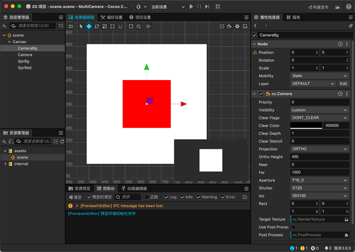This screenshot has height=252, width=355.
Task: Select the rotate tool in scene toolbar
Action: [97, 26]
